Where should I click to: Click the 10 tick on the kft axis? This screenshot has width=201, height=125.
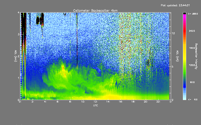pyautogui.click(x=173, y=33)
